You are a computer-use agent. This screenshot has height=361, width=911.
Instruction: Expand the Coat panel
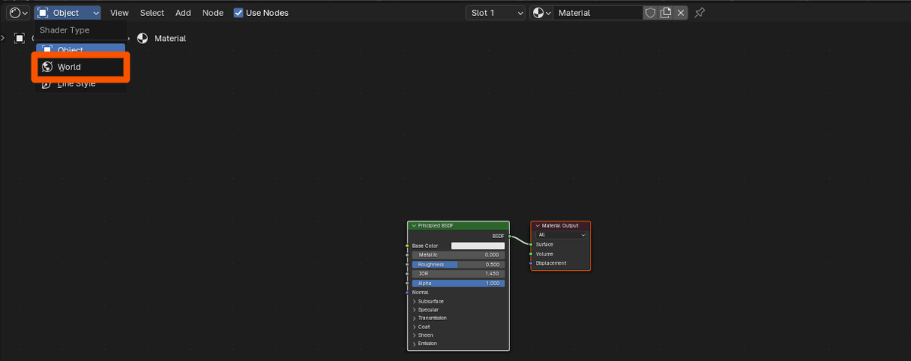coord(415,327)
